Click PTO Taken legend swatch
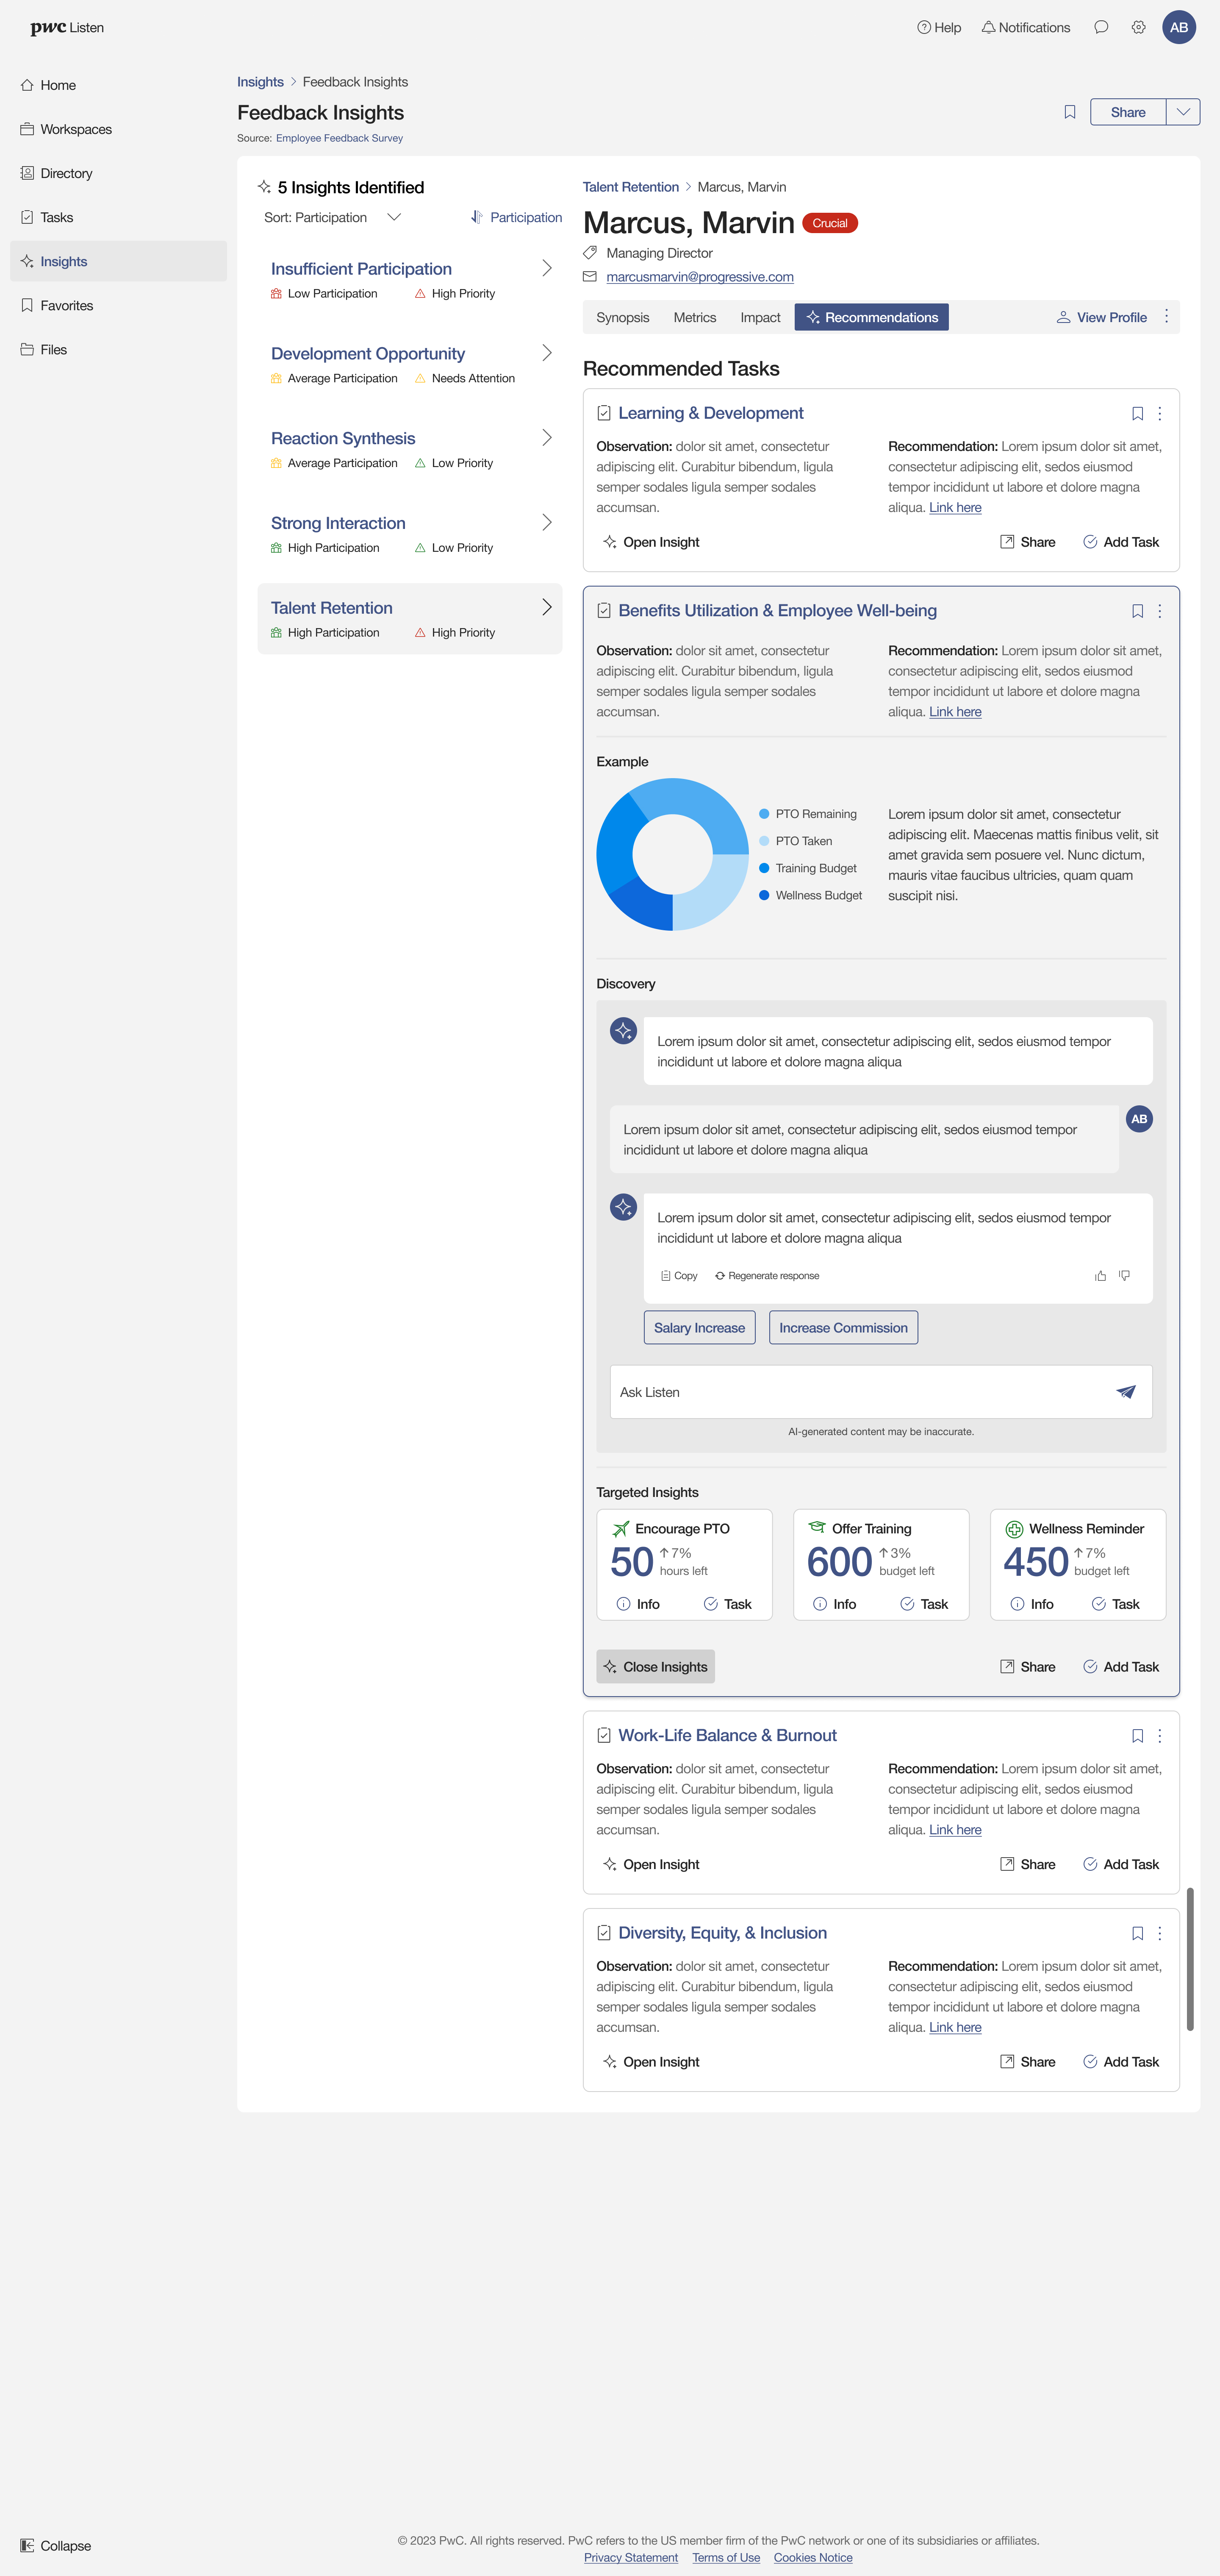The image size is (1220, 2576). tap(764, 841)
